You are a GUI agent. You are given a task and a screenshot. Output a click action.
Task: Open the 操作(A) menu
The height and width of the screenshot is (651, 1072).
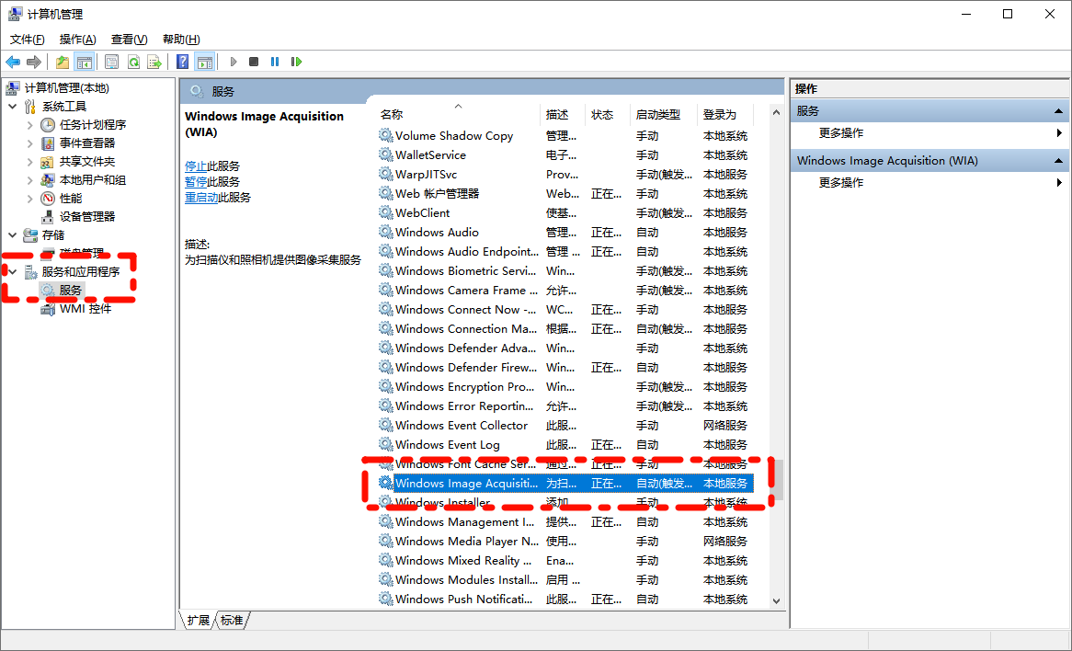coord(77,40)
